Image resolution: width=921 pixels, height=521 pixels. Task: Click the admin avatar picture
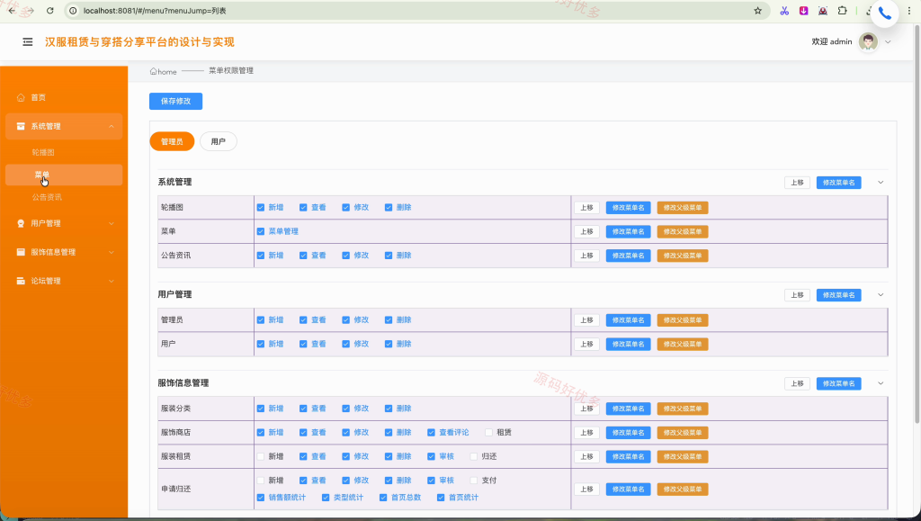(868, 41)
